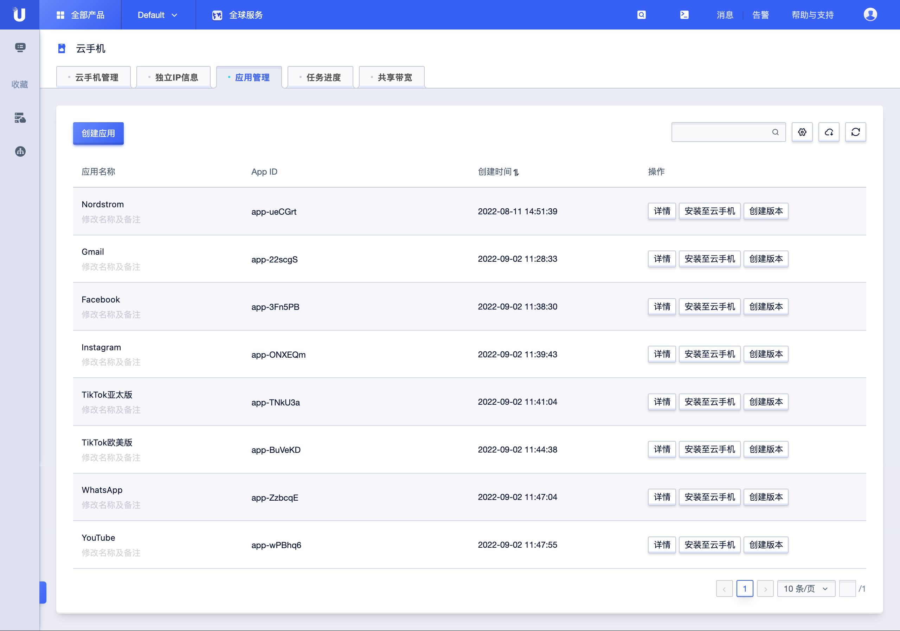
Task: Click 创建版本 for WhatsApp
Action: [x=766, y=497]
